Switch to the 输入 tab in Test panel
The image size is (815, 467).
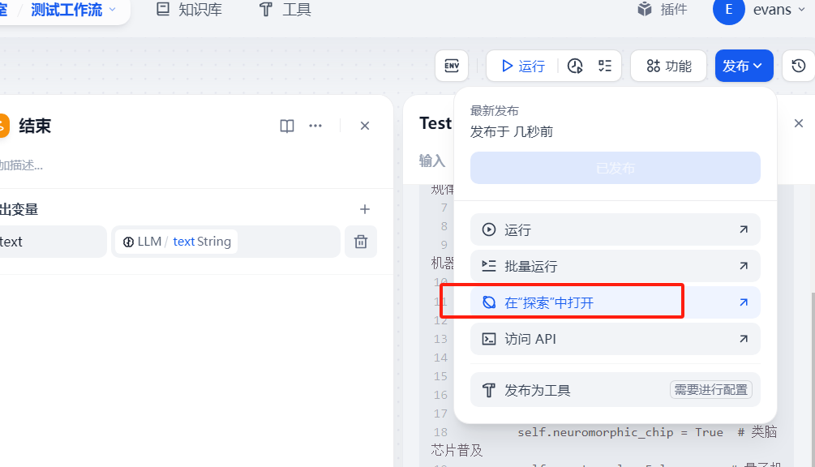pyautogui.click(x=432, y=161)
